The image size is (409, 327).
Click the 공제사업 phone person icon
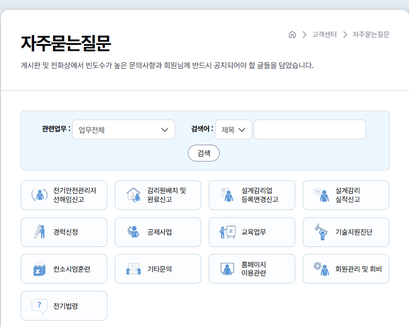(134, 232)
